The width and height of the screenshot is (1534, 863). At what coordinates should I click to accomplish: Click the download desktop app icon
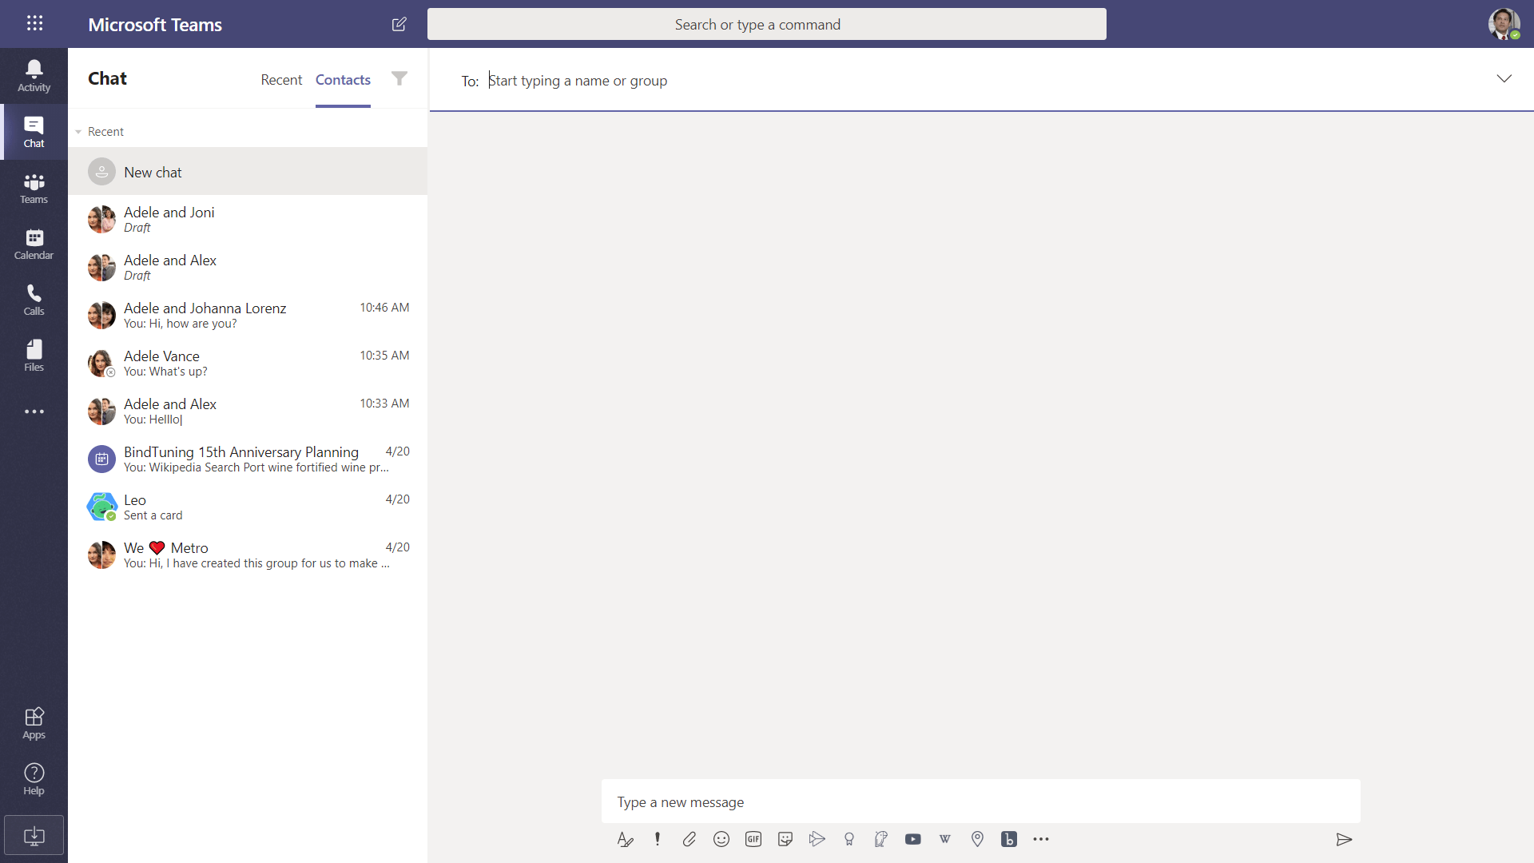(x=34, y=836)
